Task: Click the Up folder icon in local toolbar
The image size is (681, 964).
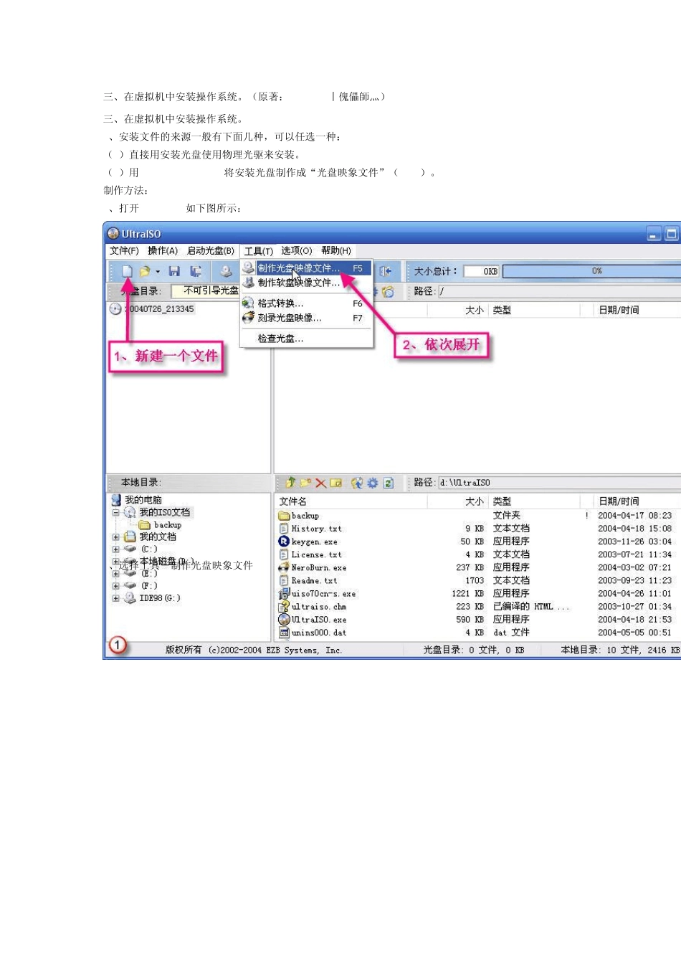Action: 290,483
